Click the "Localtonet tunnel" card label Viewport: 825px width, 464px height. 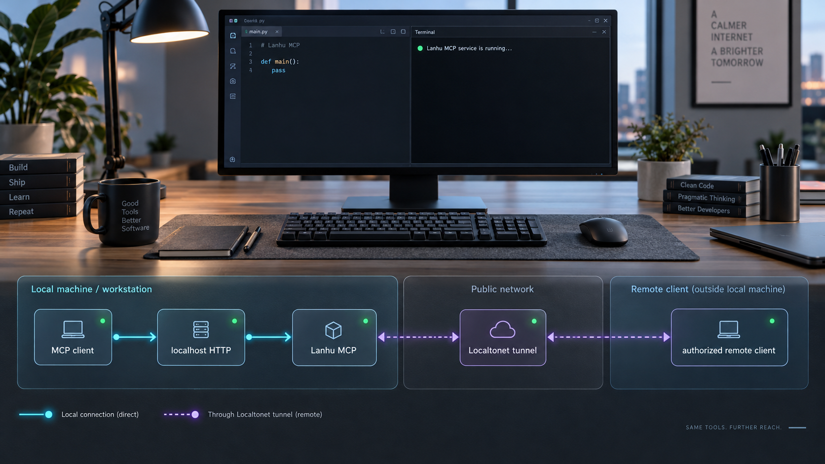pos(502,351)
